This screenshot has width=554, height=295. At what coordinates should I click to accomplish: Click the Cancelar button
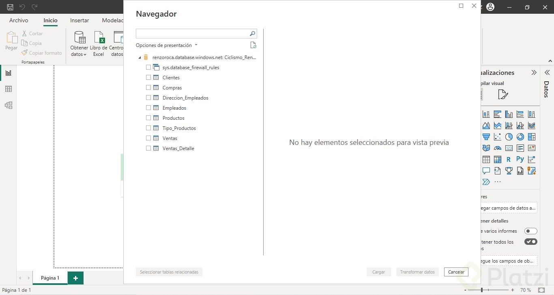[456, 272]
